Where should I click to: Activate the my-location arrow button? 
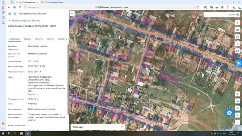pos(237,94)
